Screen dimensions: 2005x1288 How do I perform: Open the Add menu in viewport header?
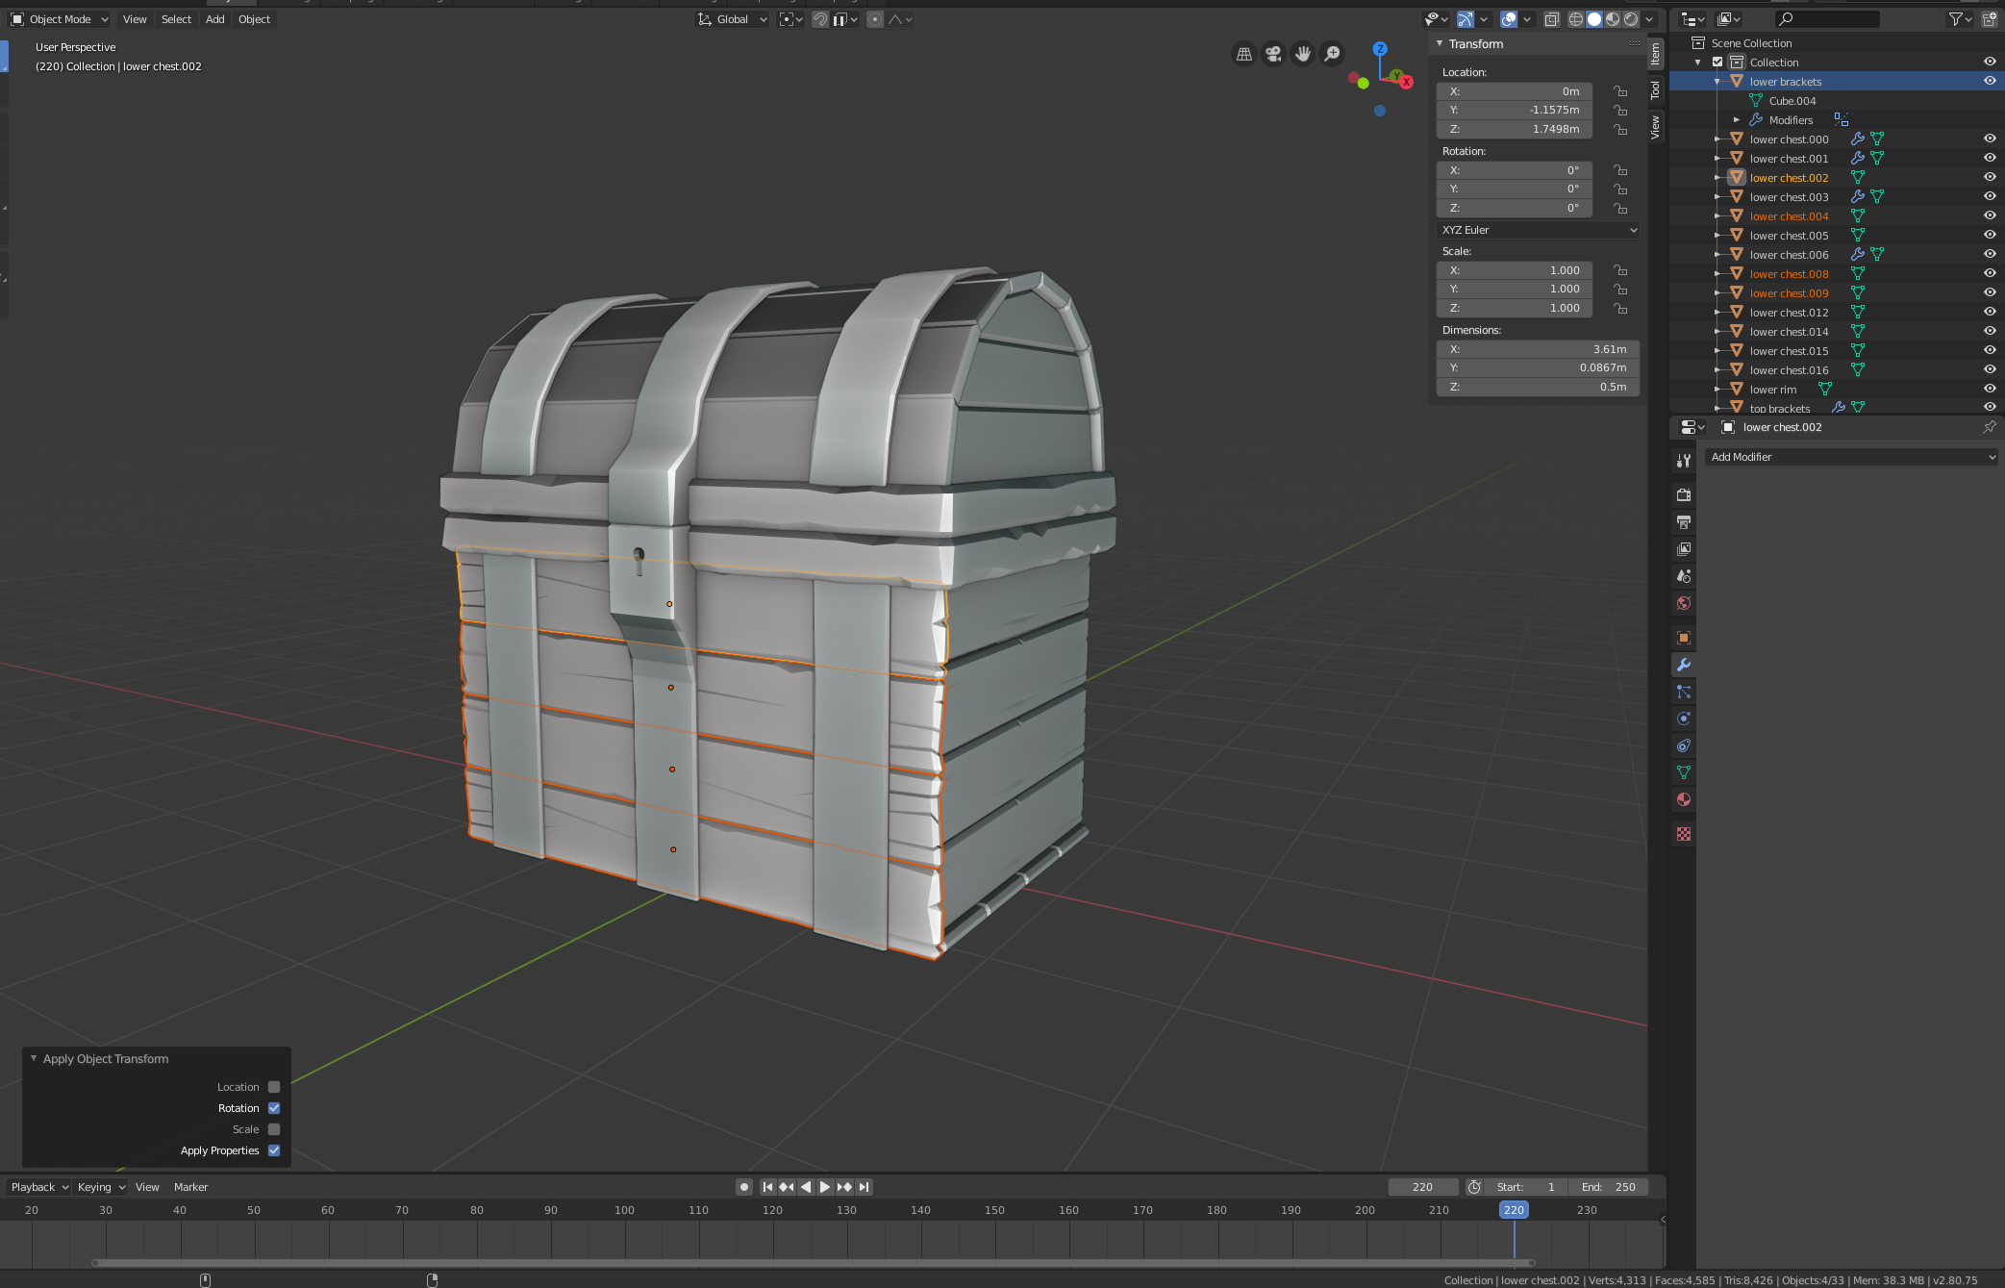click(214, 19)
